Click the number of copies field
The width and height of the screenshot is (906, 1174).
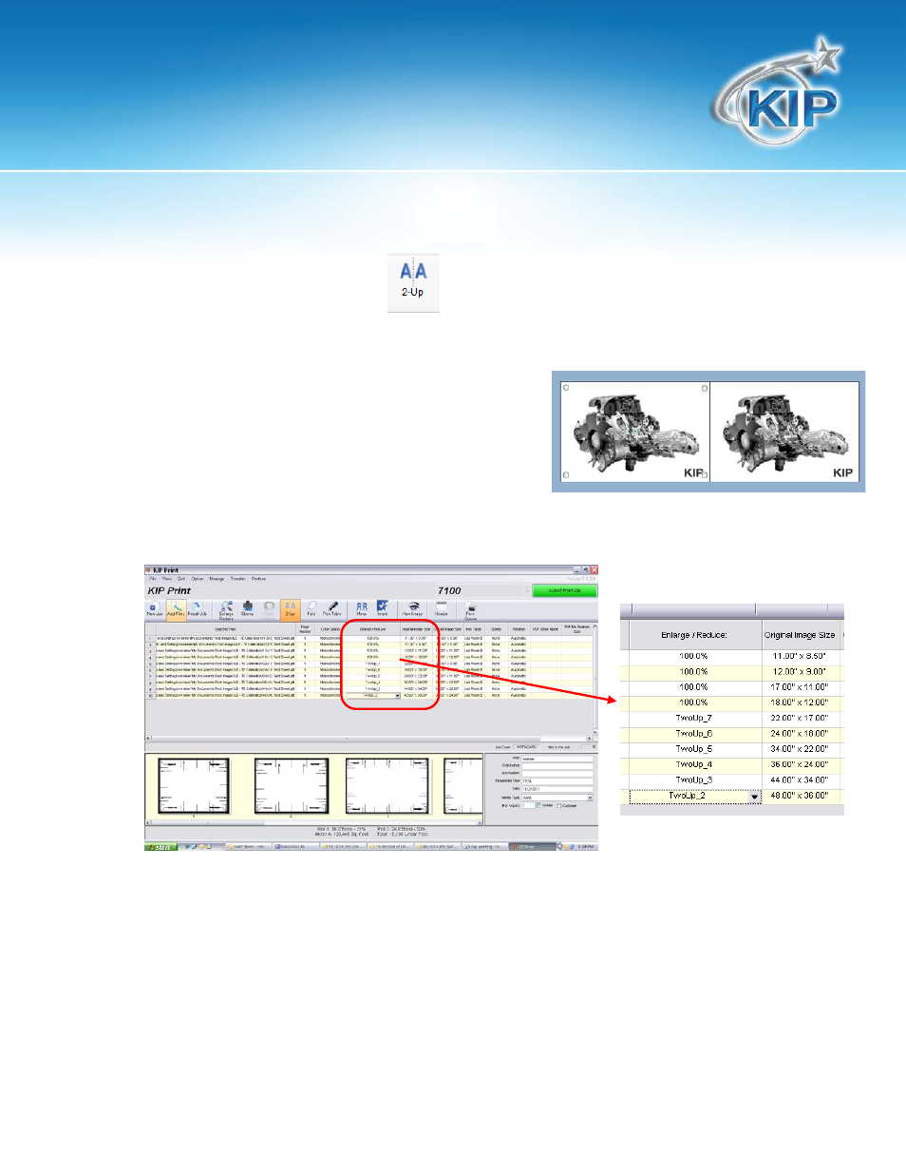tap(528, 805)
